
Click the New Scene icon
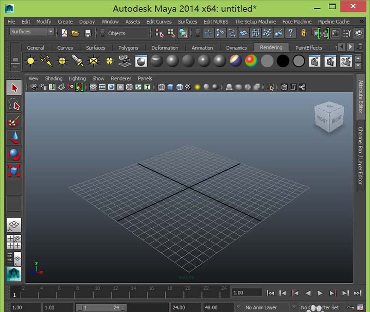[x=64, y=33]
